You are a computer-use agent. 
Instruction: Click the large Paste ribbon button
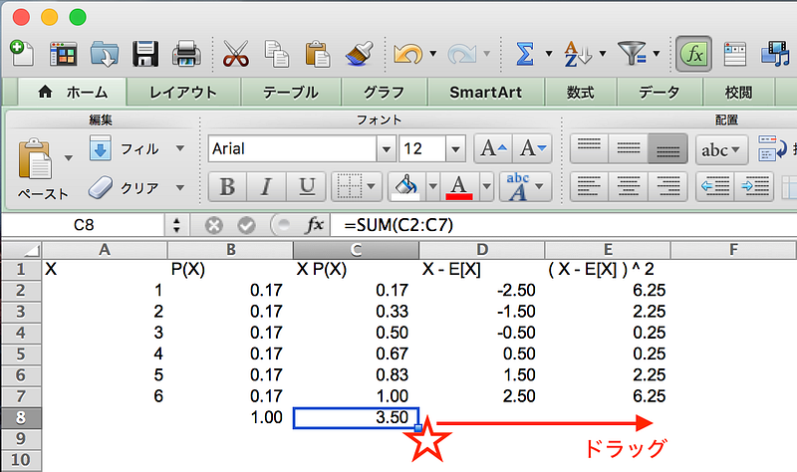tap(35, 157)
